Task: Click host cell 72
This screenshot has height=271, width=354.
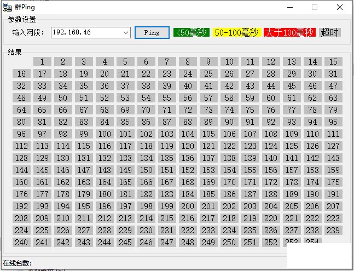Action: pyautogui.click(x=188, y=109)
